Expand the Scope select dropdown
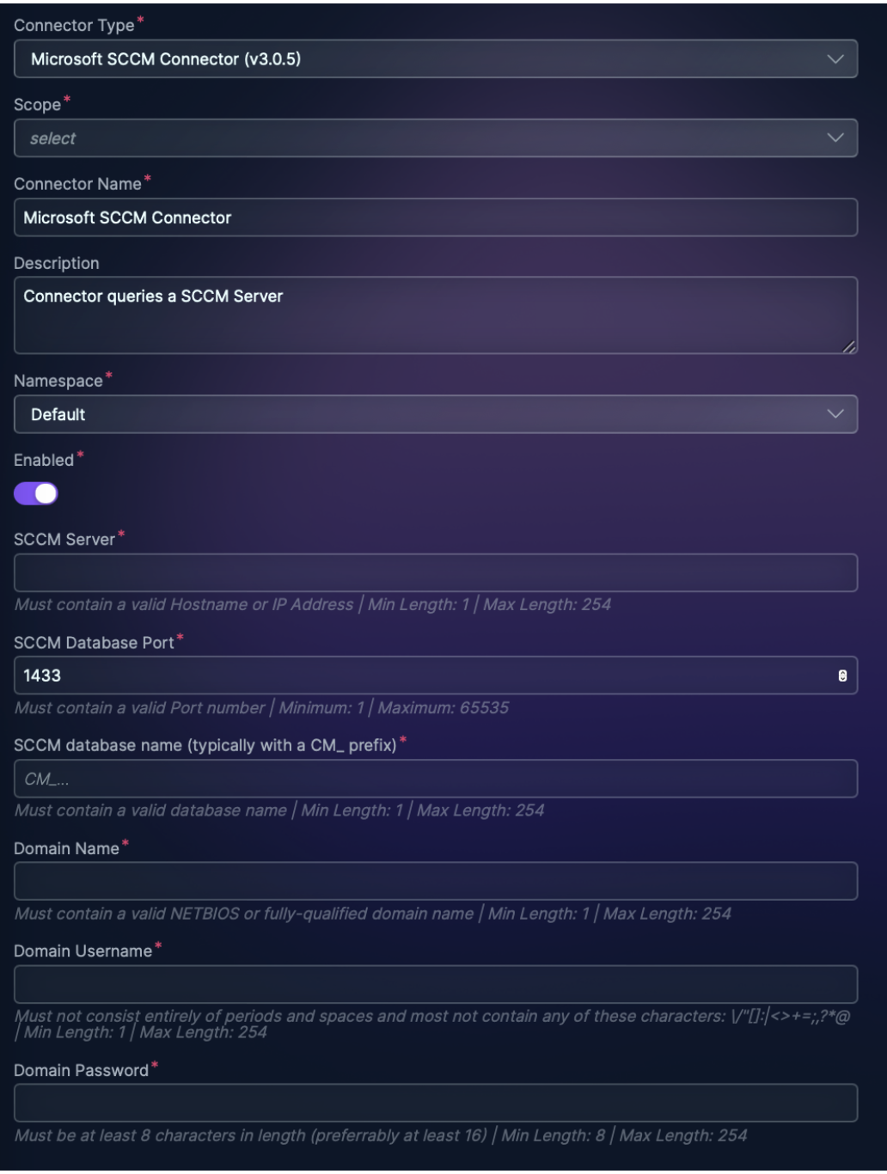The height and width of the screenshot is (1174, 887). 435,138
